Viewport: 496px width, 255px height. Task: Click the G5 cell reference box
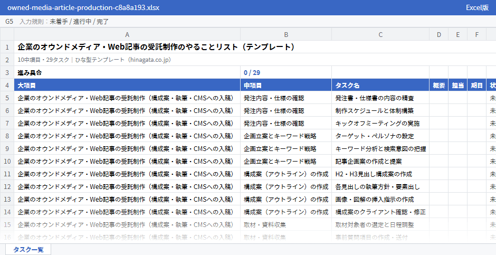[9, 22]
